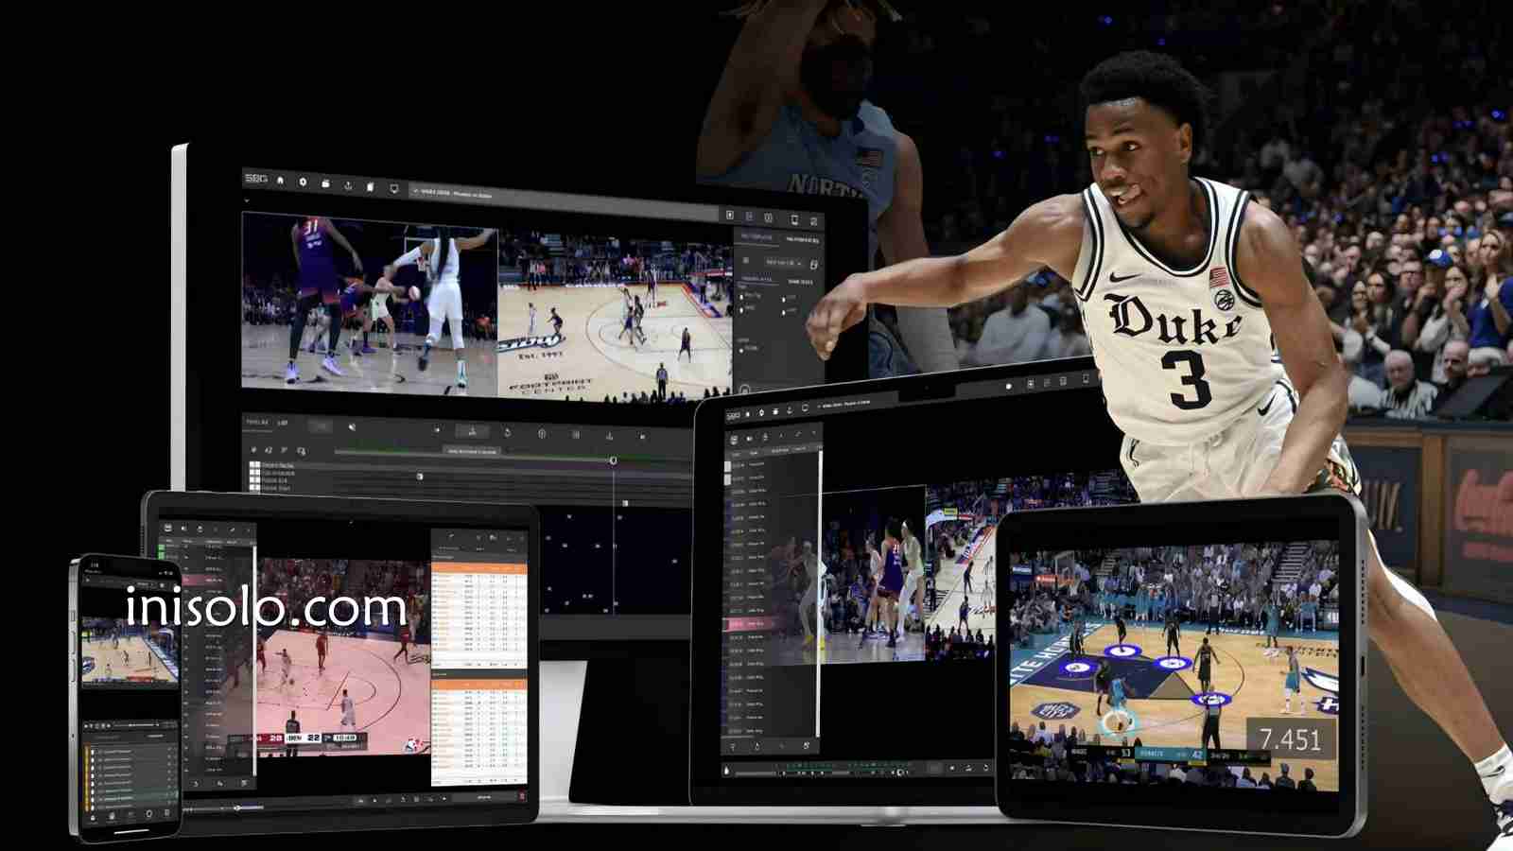Screen dimensions: 1513x851
Task: Click scrubber handle at bottom of left tablet
Action: (x=237, y=808)
